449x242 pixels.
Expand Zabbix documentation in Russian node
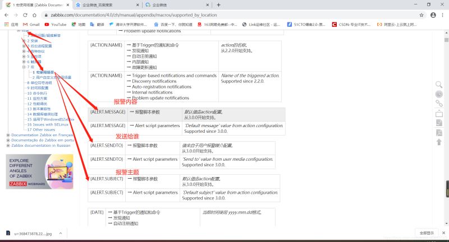8,146
